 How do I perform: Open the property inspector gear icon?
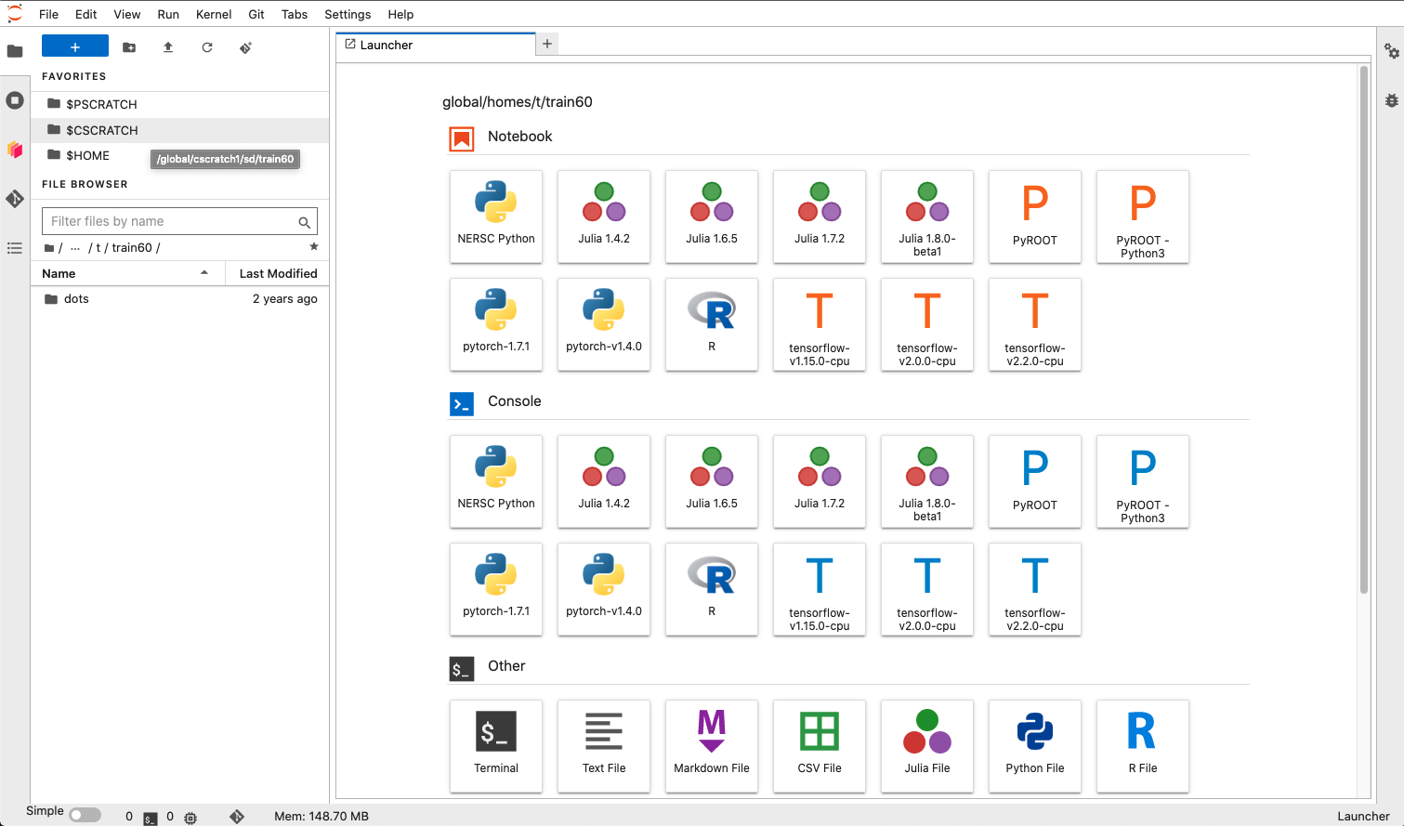(1391, 52)
